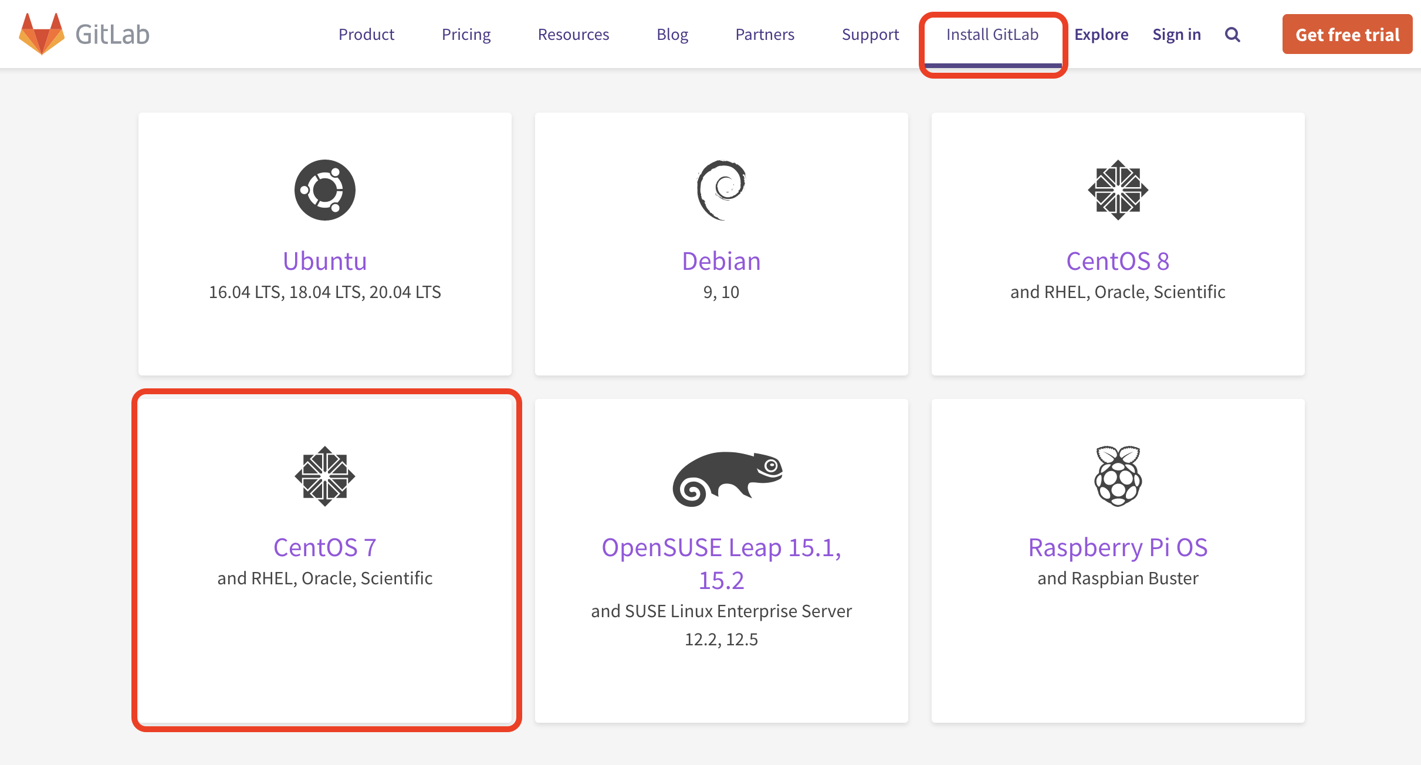Open the Raspberry Pi OS title link
Image resolution: width=1421 pixels, height=765 pixels.
pyautogui.click(x=1118, y=547)
